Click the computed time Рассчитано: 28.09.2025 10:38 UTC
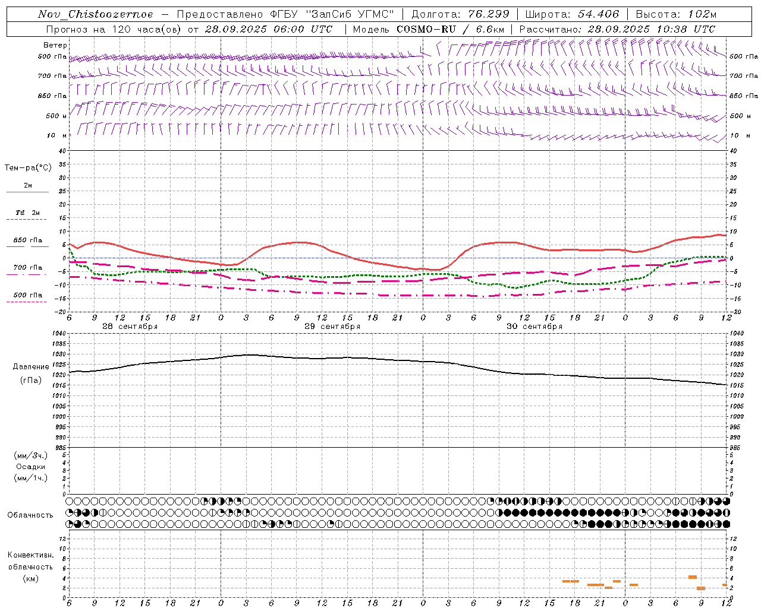 [617, 29]
